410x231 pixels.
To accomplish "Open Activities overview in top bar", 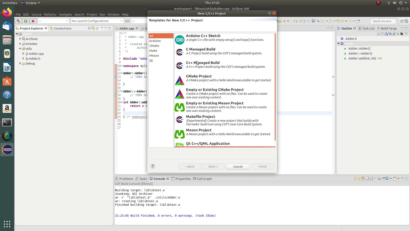I will [x=10, y=3].
